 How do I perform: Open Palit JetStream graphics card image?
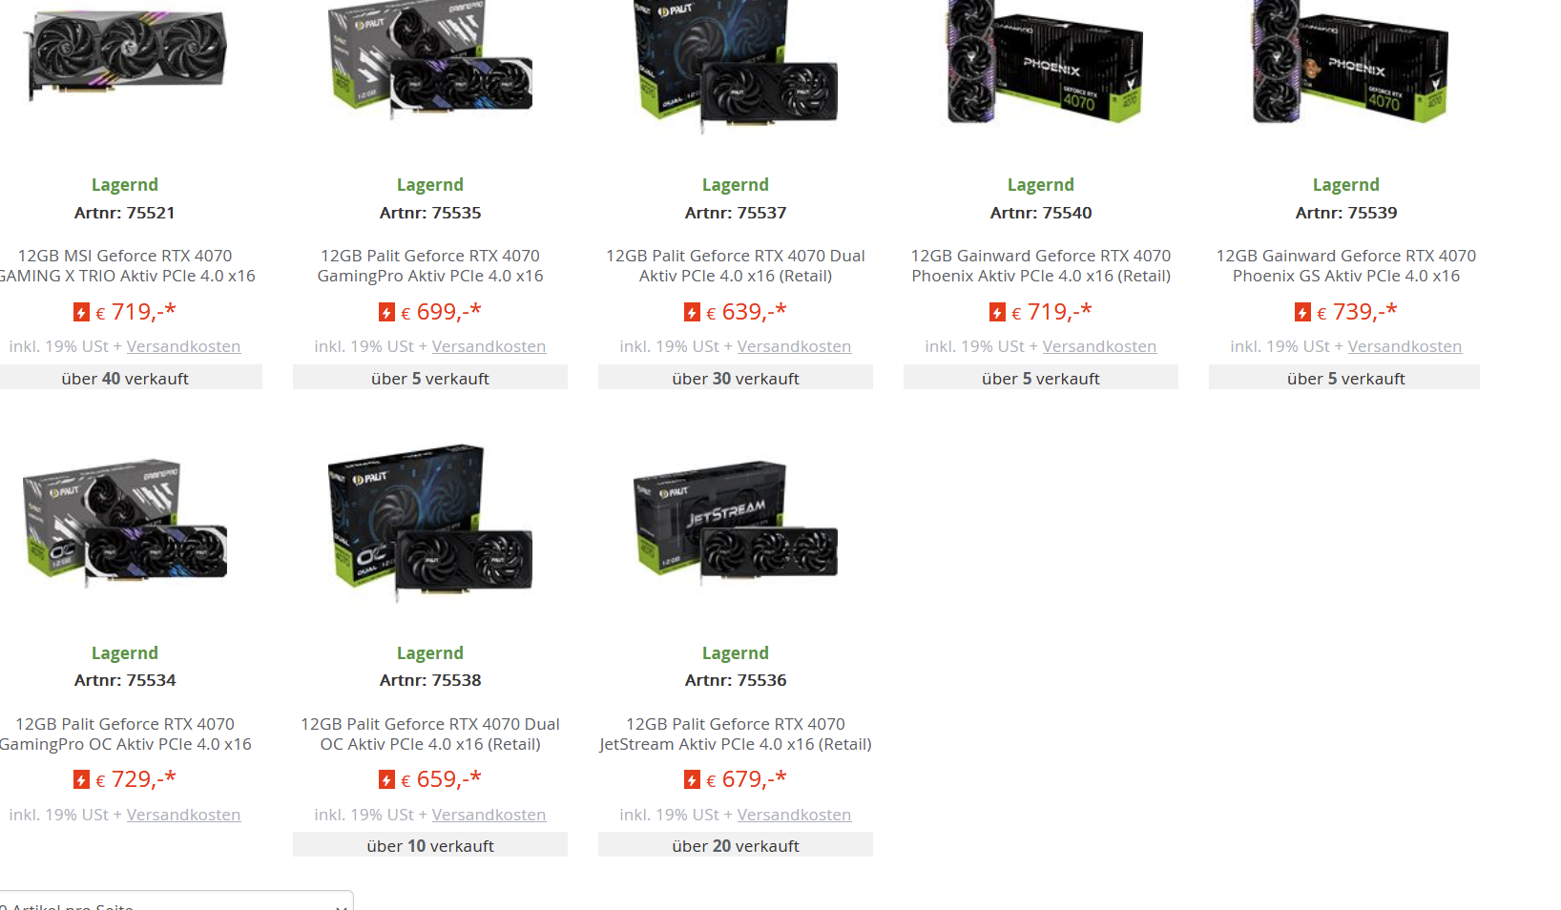click(x=736, y=523)
